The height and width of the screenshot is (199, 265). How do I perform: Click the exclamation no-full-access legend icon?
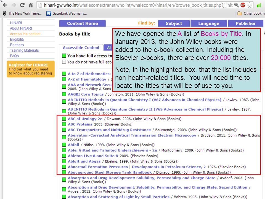tap(64, 62)
